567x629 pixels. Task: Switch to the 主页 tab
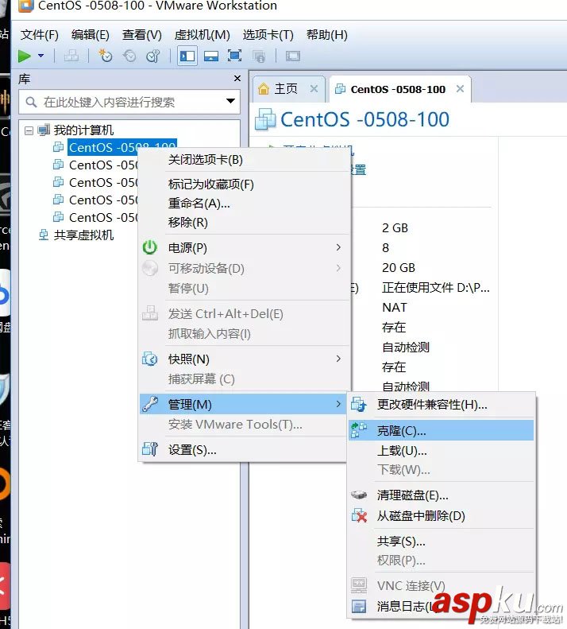click(286, 88)
